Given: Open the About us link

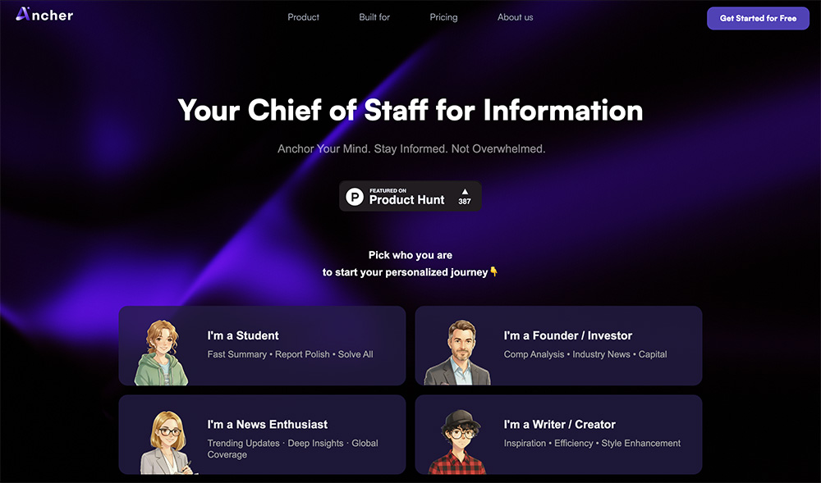Looking at the screenshot, I should tap(516, 17).
